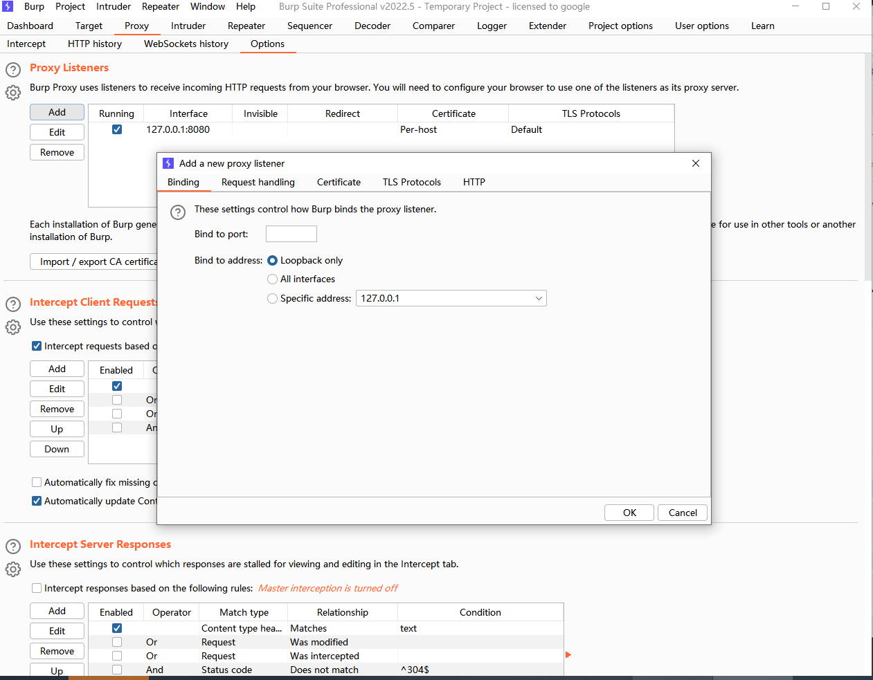873x680 pixels.
Task: Open the Window menu
Action: tap(208, 6)
